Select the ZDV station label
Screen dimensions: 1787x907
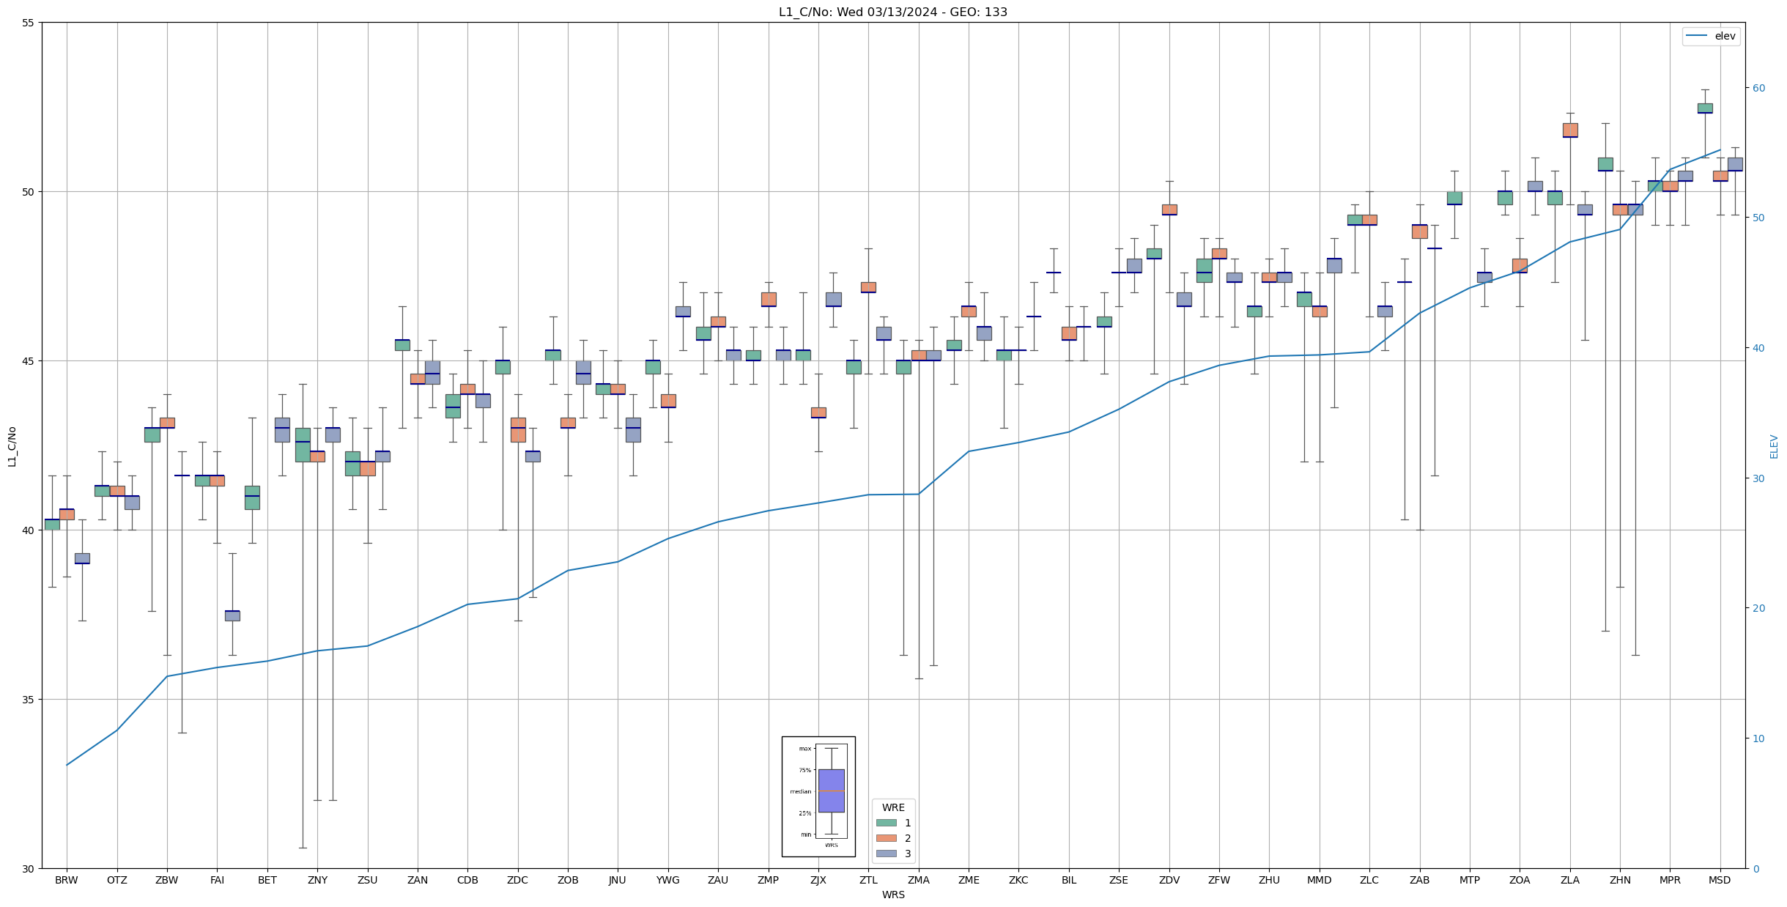point(1169,881)
